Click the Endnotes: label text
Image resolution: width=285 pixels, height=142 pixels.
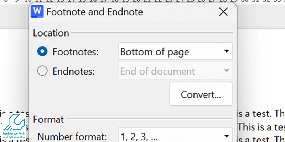pyautogui.click(x=74, y=71)
